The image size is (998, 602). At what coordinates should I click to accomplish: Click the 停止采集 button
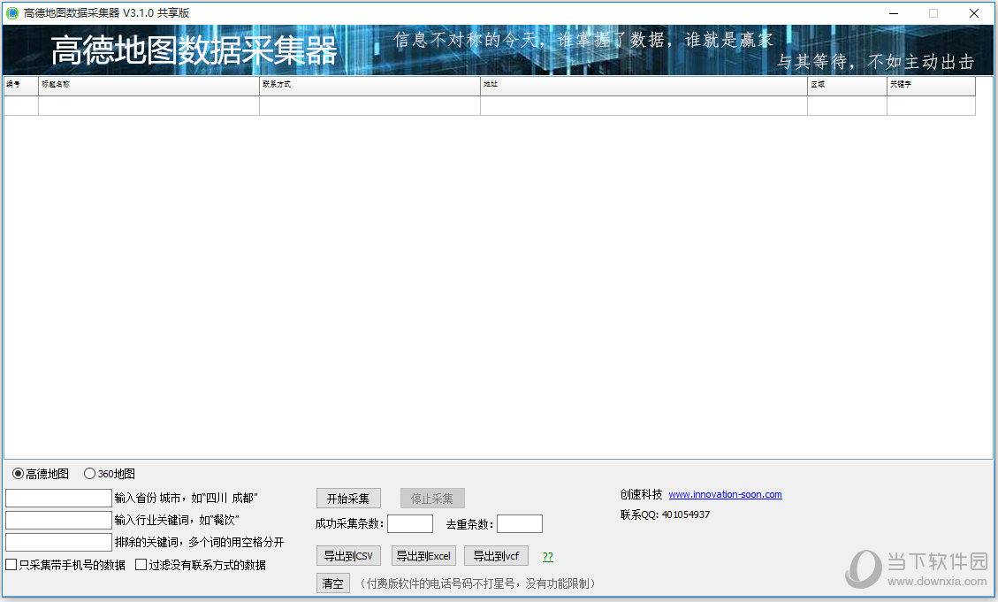pos(432,499)
